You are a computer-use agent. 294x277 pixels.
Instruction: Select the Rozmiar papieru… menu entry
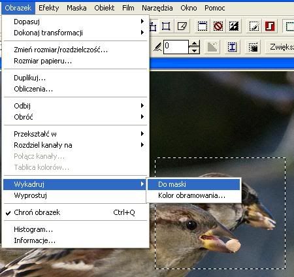point(75,61)
